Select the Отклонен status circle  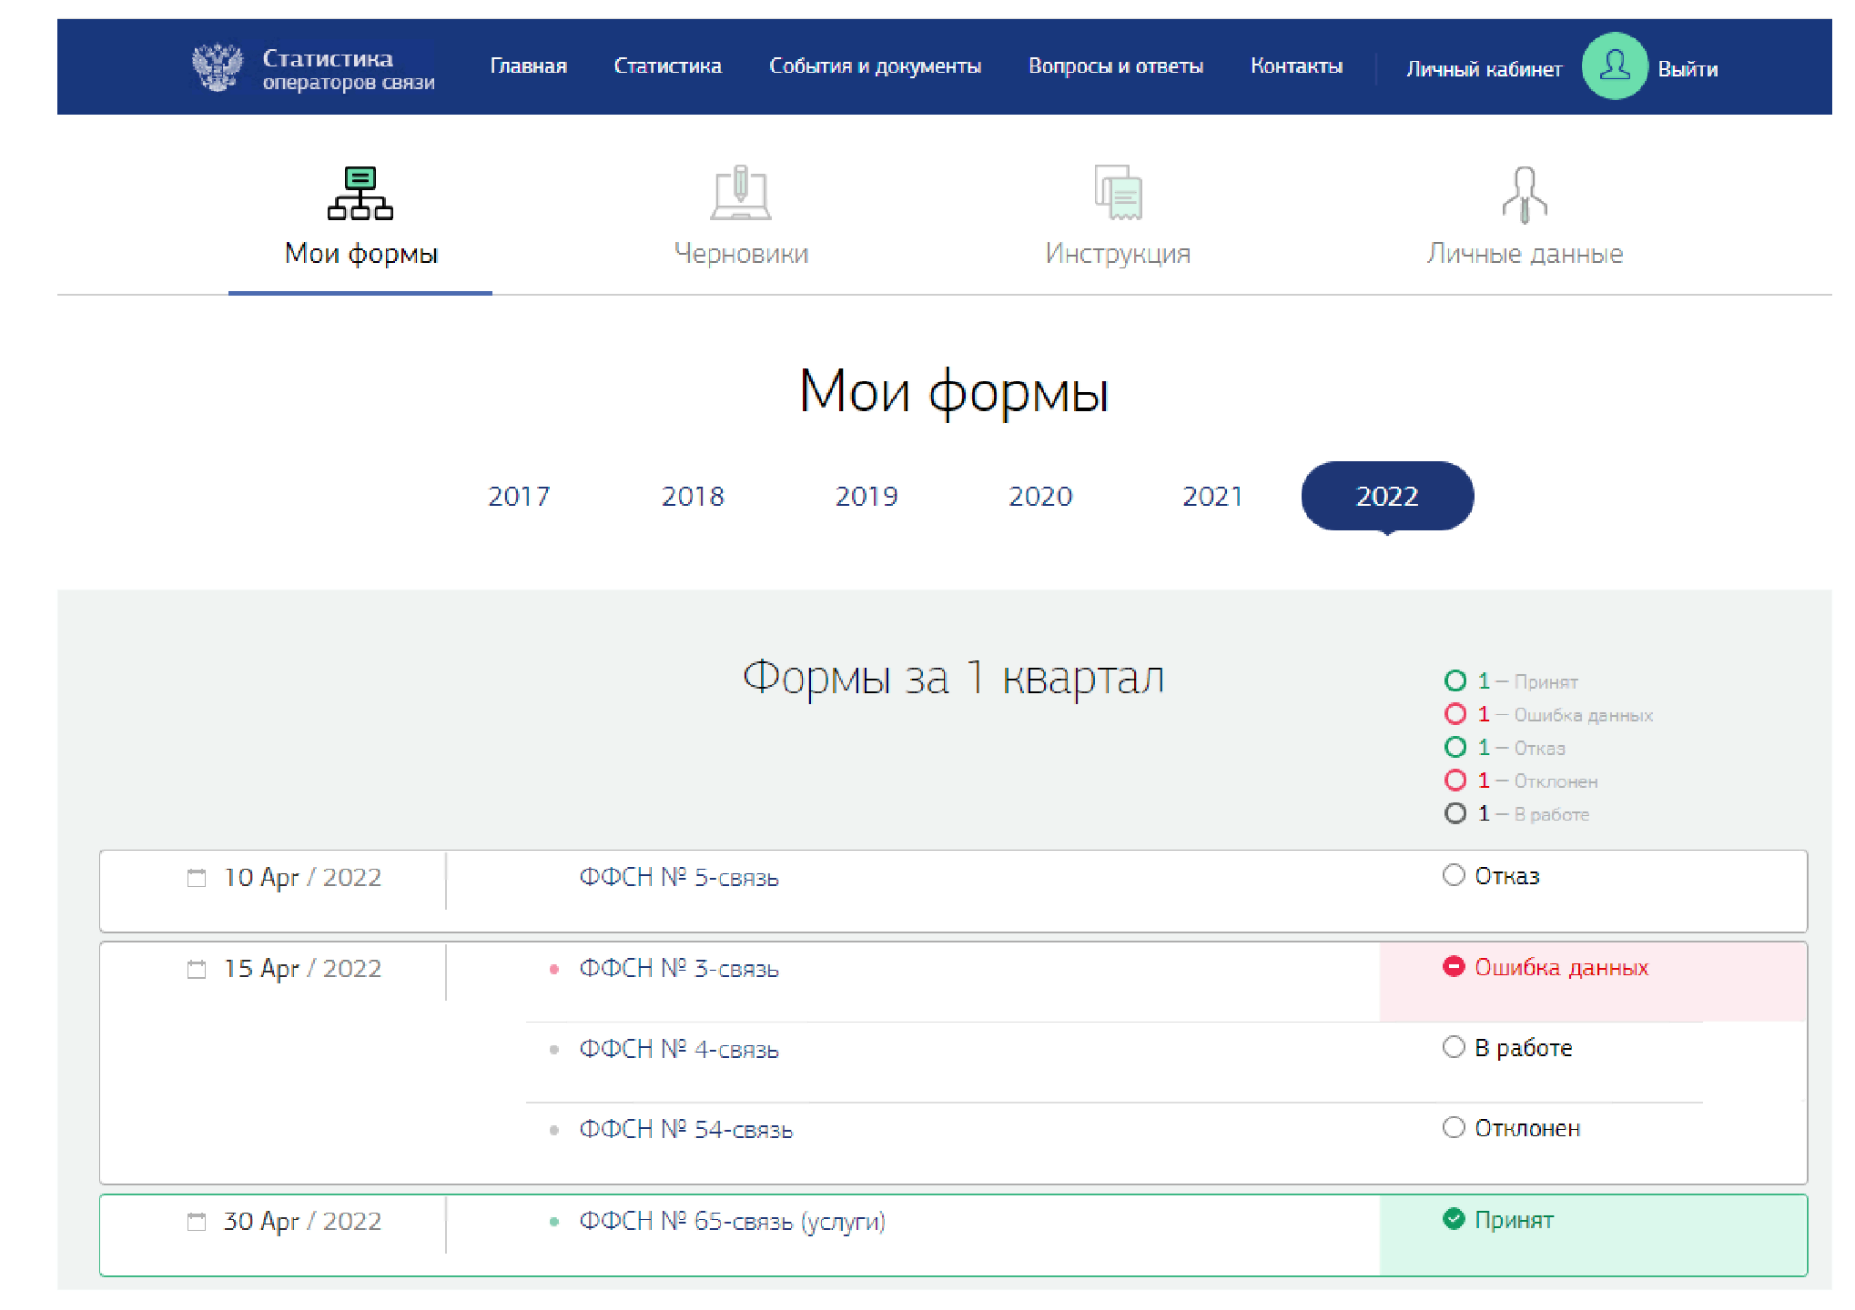tap(1454, 1128)
